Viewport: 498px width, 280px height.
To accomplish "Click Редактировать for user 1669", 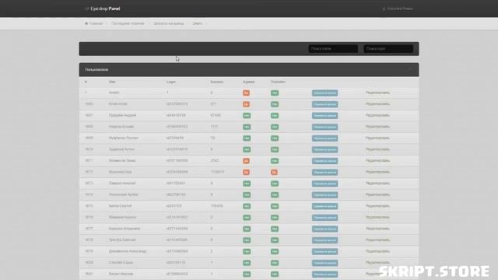I will pyautogui.click(x=377, y=138).
